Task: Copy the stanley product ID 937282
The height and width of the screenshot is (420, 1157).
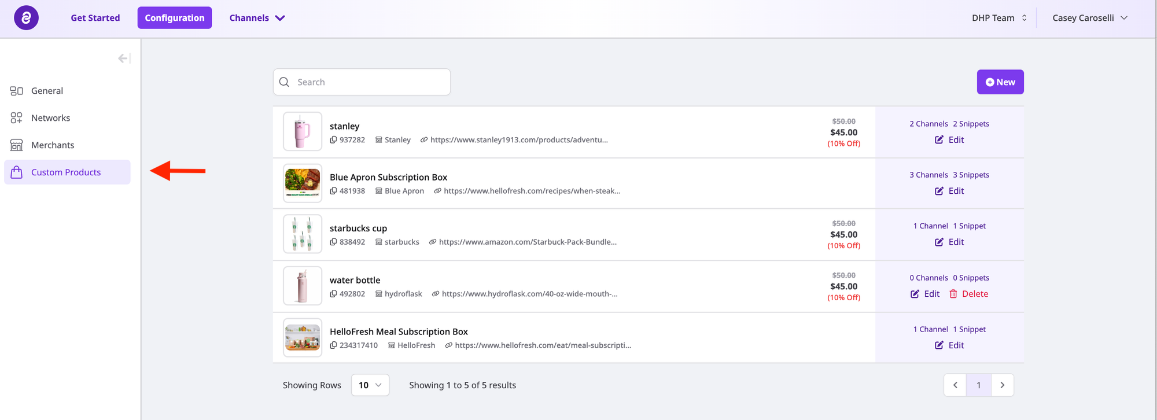Action: click(x=333, y=140)
